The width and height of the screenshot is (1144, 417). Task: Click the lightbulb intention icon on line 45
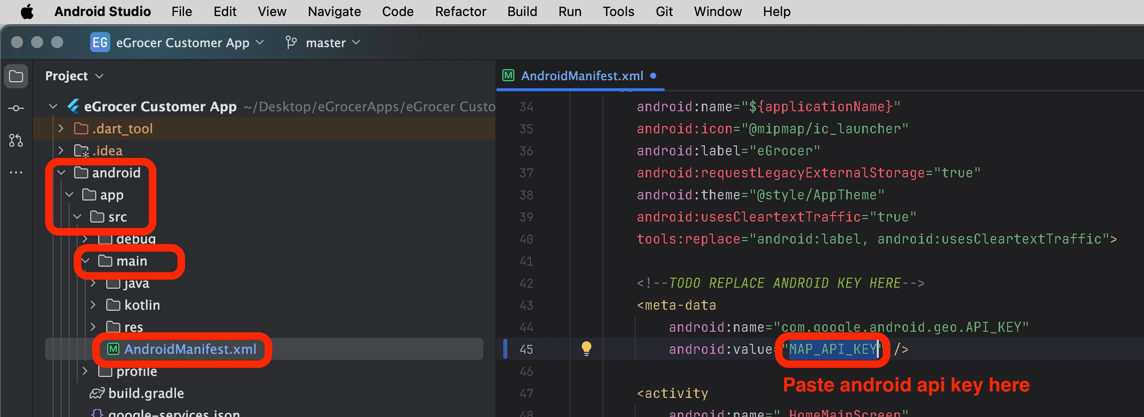[586, 349]
